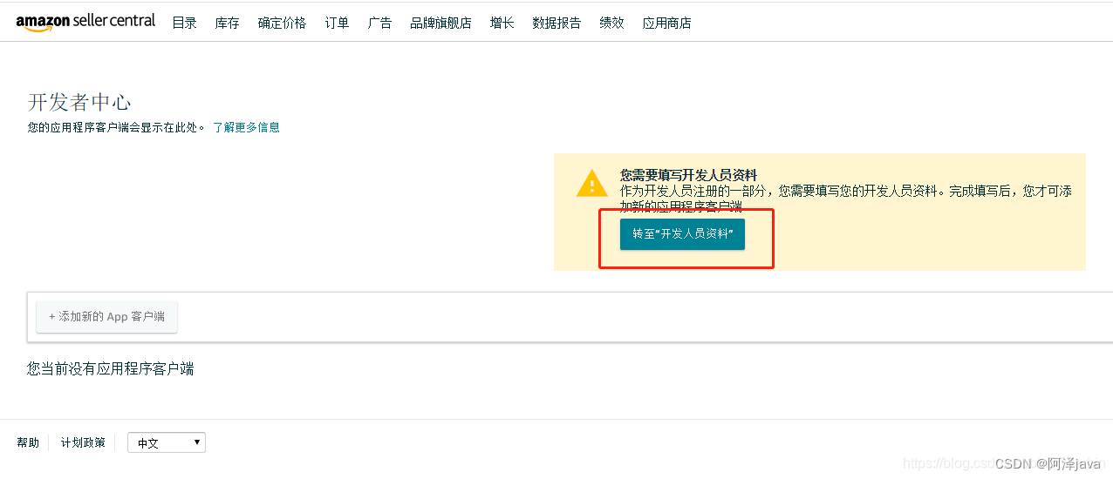Screen dimensions: 1113x479
Task: Go to 转至"开发人员资料" button
Action: pos(682,234)
